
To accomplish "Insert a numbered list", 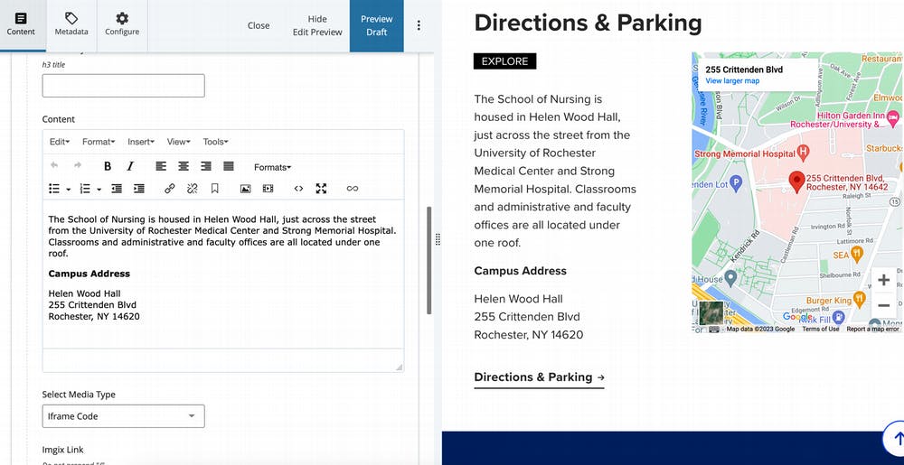I will [x=85, y=188].
